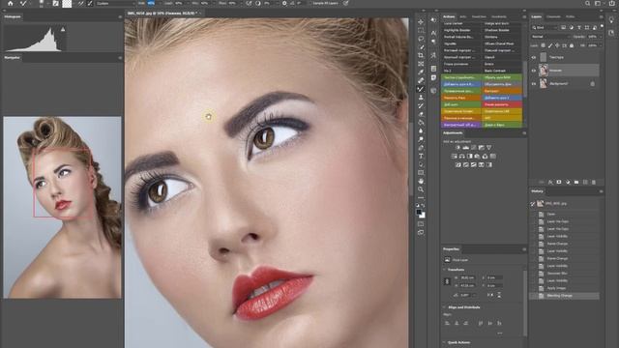The width and height of the screenshot is (619, 348).
Task: Collapse the Align and Distribute section
Action: click(444, 307)
